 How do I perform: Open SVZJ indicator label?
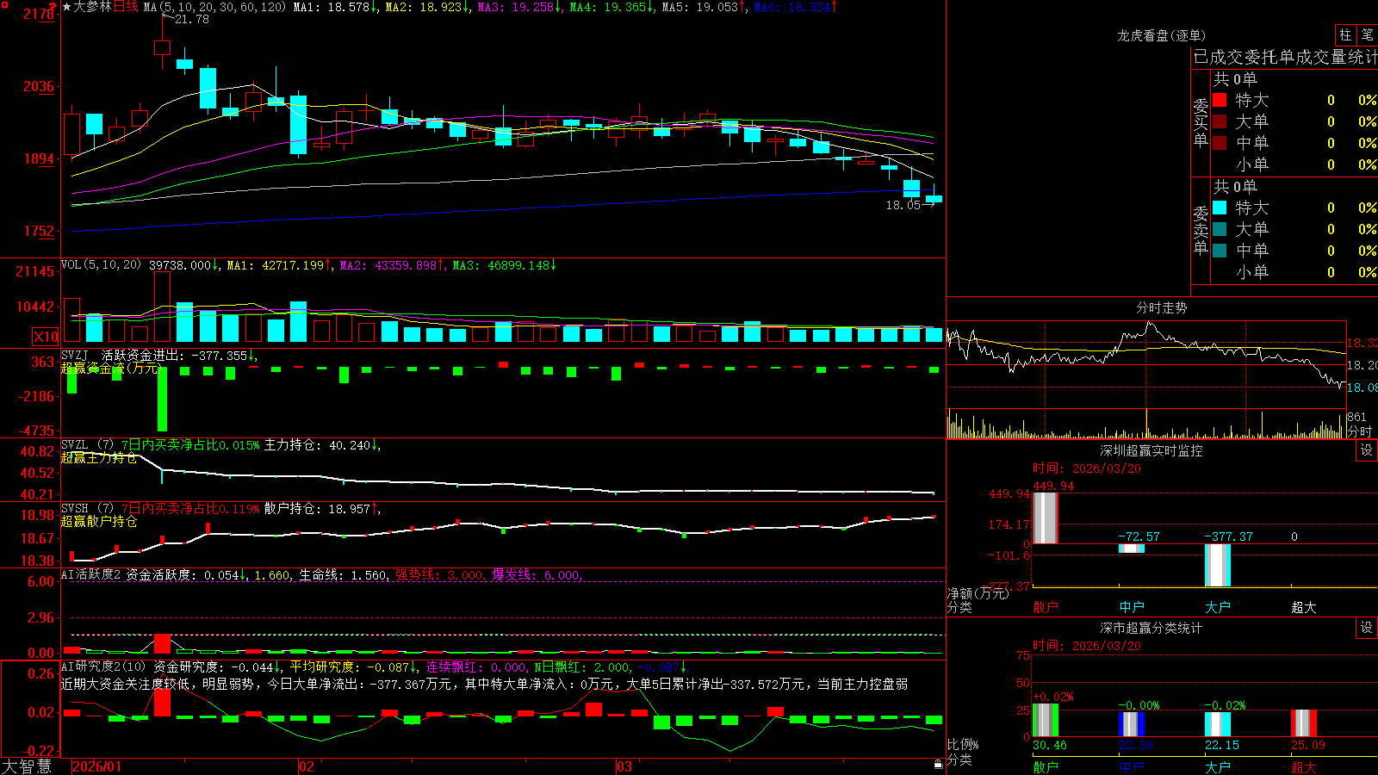[x=75, y=355]
